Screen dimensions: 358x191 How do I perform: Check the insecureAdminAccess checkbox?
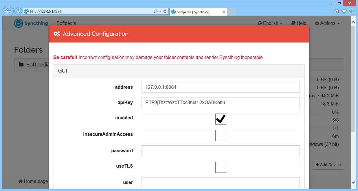coord(221,135)
